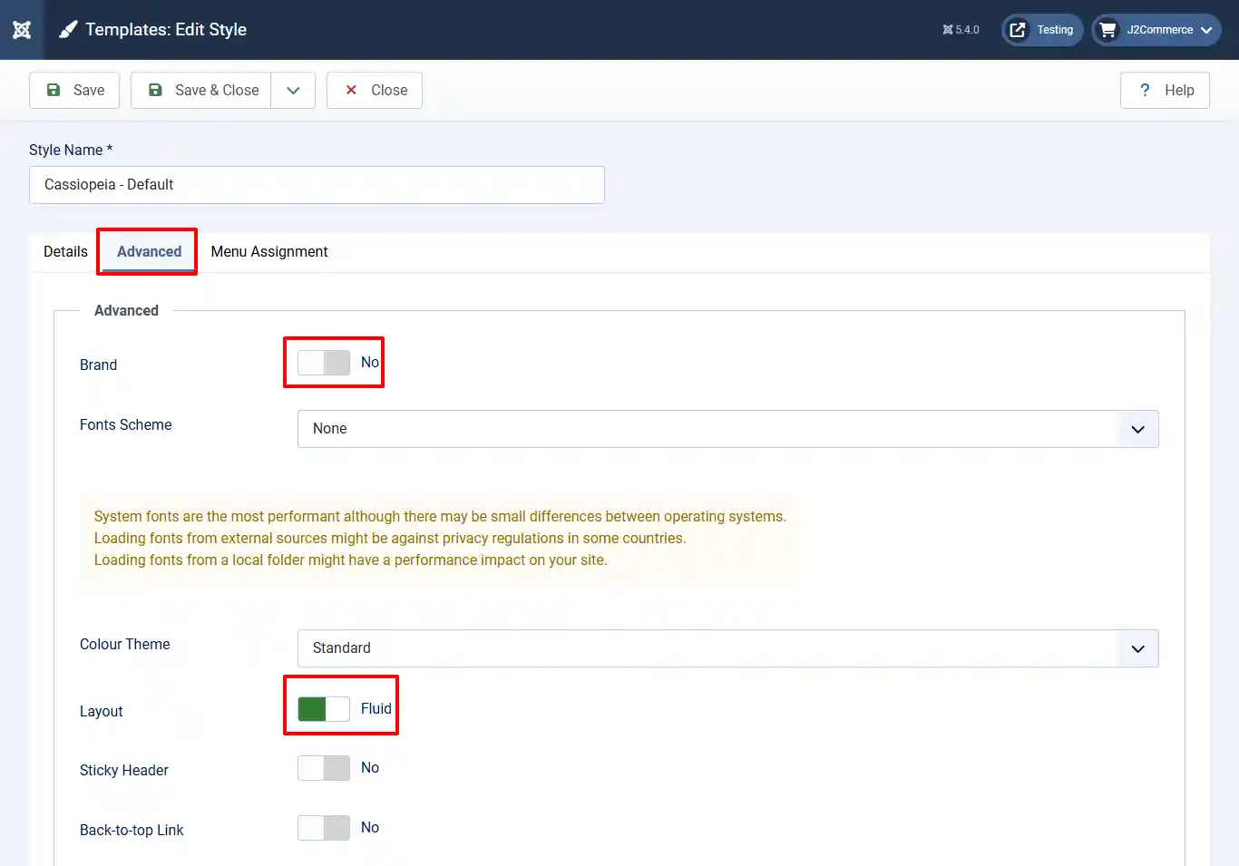Click the 'Templates: Edit Style' page title
Viewport: 1239px width, 866px height.
[166, 30]
